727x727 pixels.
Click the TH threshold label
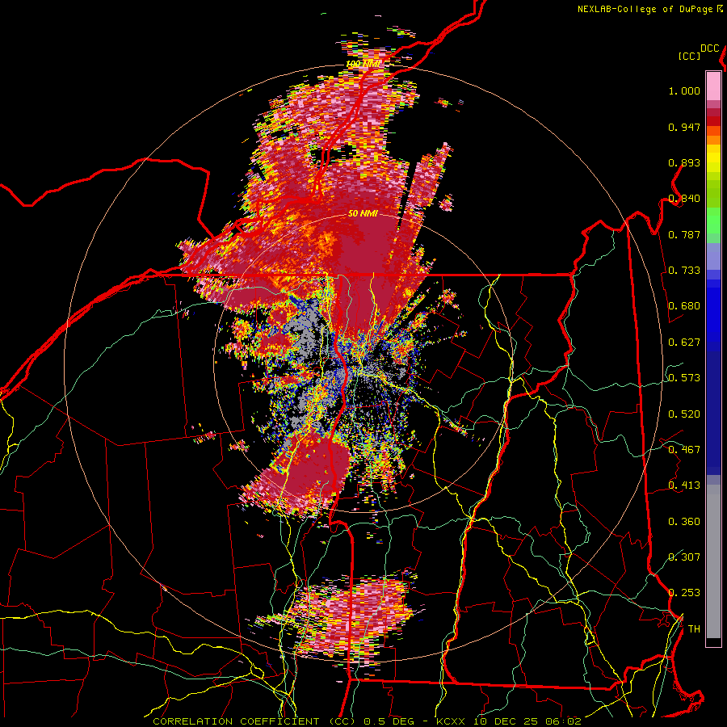694,629
